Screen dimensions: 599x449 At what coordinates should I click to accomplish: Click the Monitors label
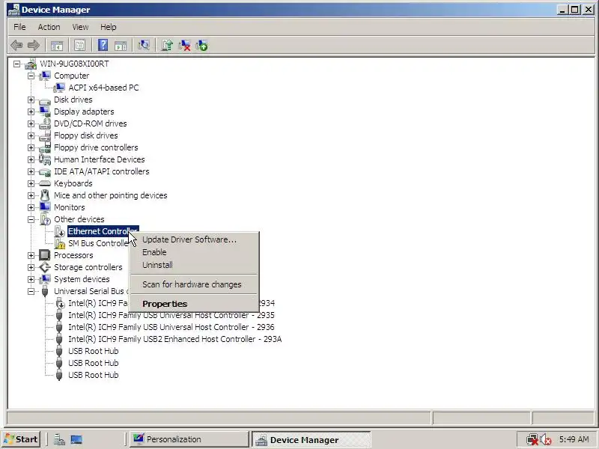pos(70,208)
